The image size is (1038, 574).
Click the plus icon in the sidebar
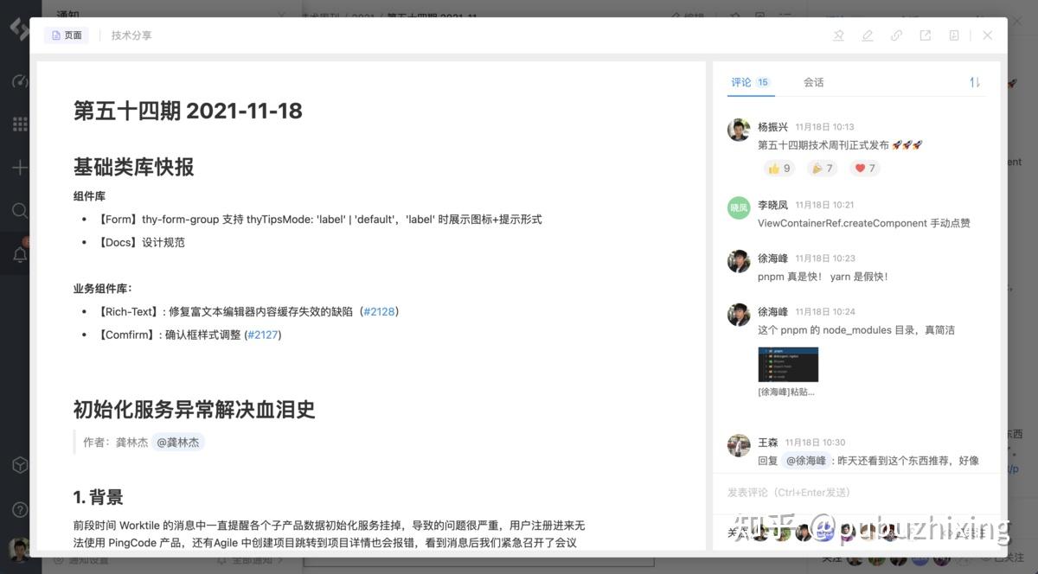[x=19, y=167]
